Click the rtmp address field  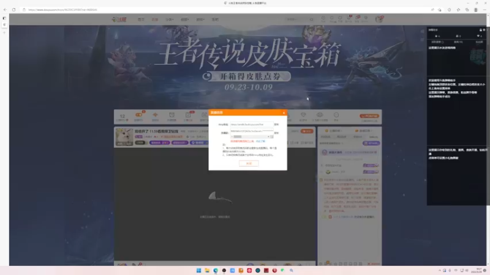tap(252, 125)
